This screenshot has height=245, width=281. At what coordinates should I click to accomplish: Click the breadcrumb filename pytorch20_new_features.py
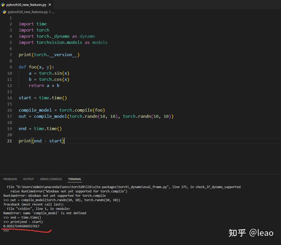pos(27,12)
